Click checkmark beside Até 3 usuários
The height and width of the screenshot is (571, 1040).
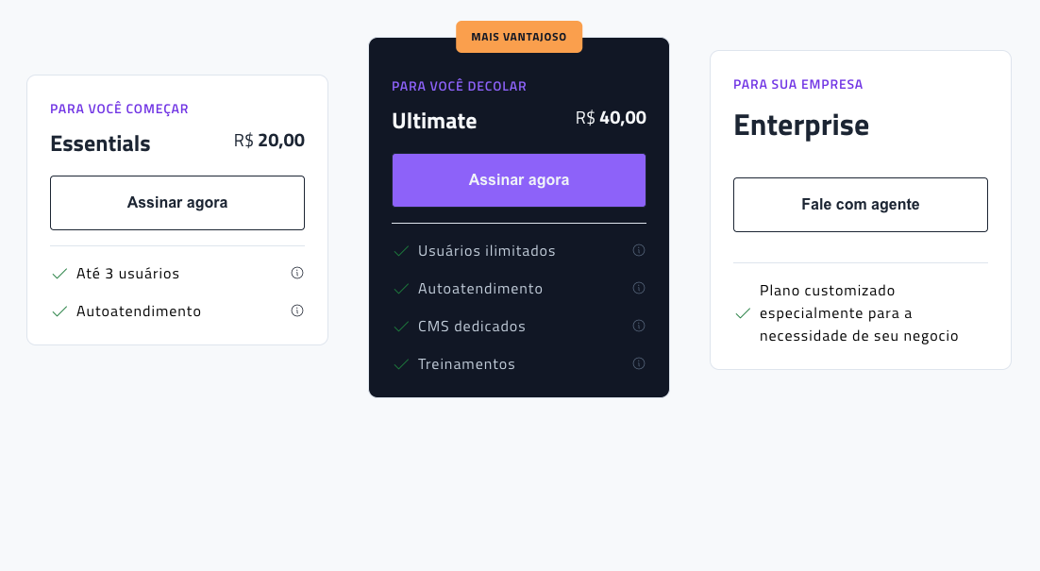coord(59,273)
